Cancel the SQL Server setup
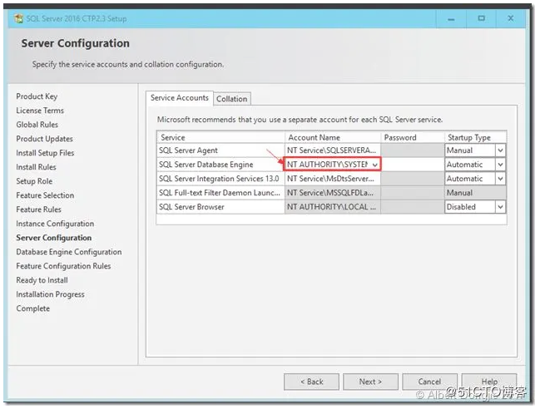540x409 pixels. (x=429, y=382)
